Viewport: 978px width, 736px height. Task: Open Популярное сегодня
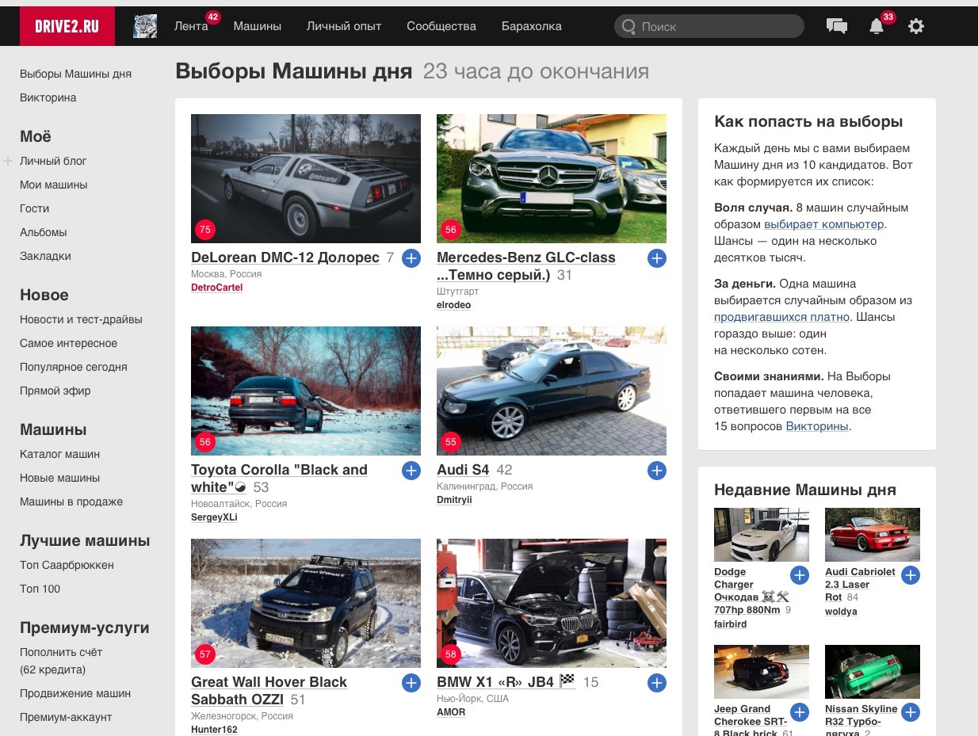(x=74, y=367)
